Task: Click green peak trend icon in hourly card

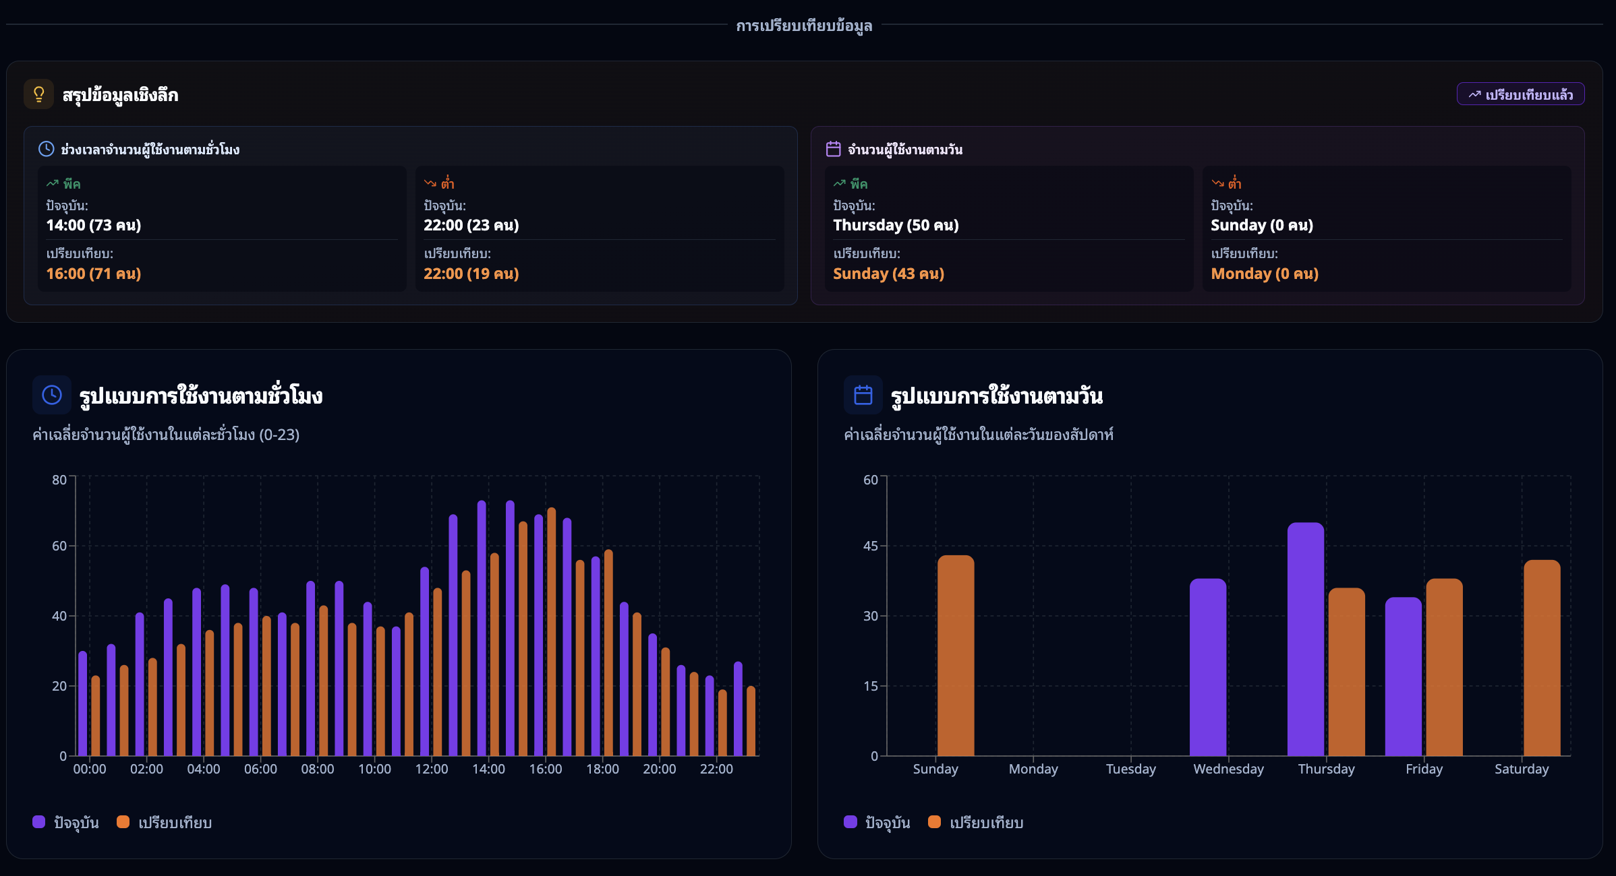Action: (53, 183)
